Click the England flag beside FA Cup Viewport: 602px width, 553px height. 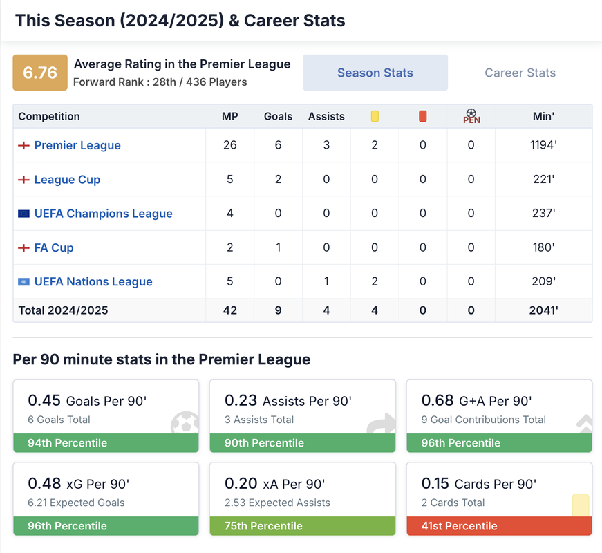pos(23,247)
